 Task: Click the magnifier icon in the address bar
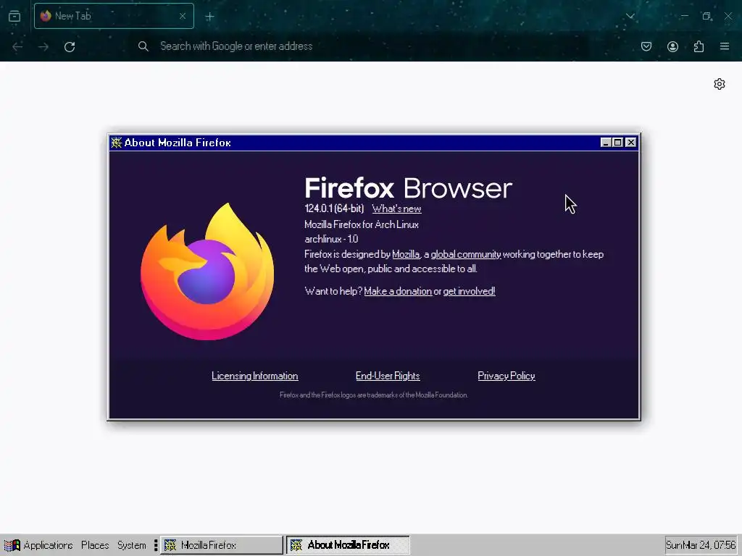[143, 46]
